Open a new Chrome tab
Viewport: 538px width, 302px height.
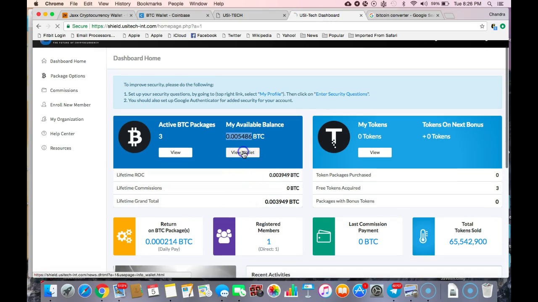pos(449,16)
